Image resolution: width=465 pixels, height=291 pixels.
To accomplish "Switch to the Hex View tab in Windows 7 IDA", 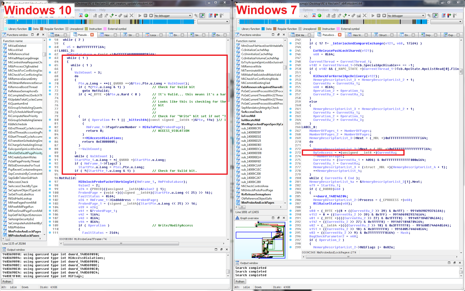I will click(357, 35).
